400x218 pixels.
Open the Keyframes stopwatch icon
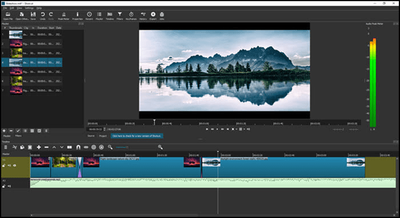pyautogui.click(x=131, y=16)
